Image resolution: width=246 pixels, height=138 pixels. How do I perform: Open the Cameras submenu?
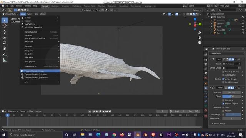[x=40, y=46]
